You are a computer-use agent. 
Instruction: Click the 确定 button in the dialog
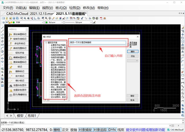tap(133, 96)
